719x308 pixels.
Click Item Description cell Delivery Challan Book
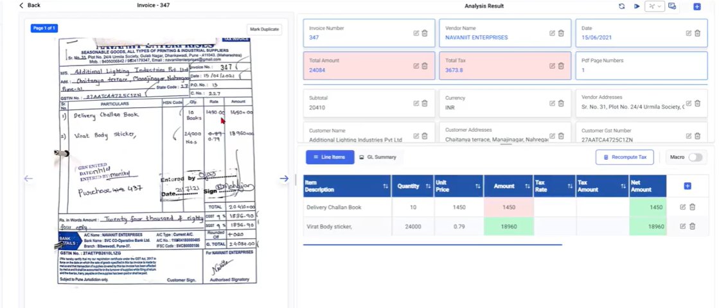click(347, 207)
